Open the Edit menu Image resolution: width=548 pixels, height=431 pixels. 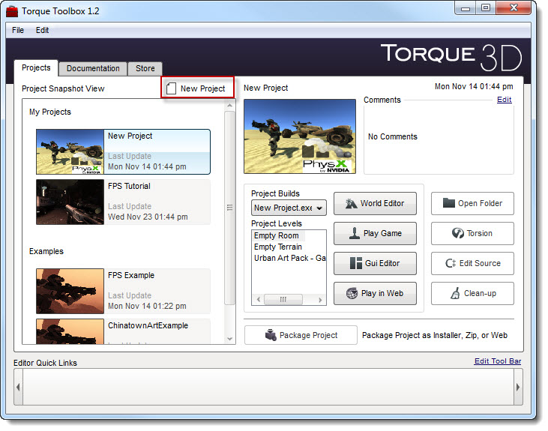42,31
